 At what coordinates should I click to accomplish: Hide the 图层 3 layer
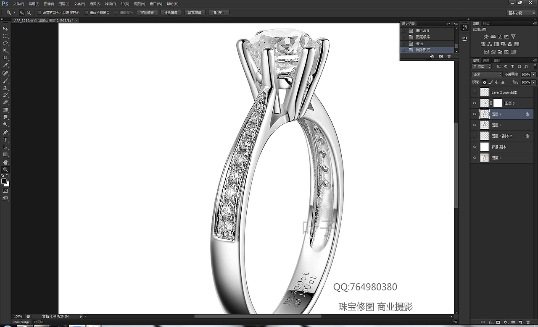[x=475, y=125]
